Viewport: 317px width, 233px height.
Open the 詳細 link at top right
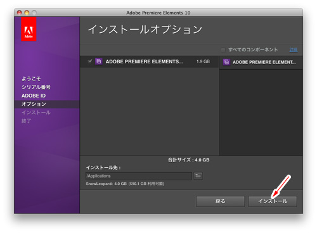coord(294,50)
